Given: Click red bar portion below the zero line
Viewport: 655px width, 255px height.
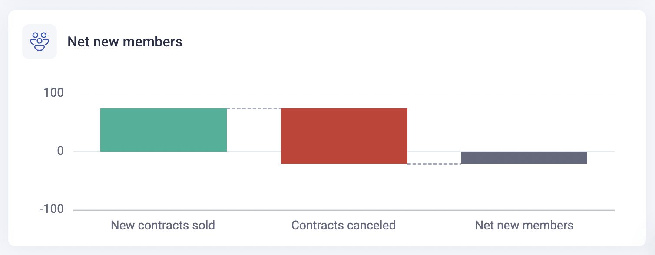Looking at the screenshot, I should click(344, 158).
